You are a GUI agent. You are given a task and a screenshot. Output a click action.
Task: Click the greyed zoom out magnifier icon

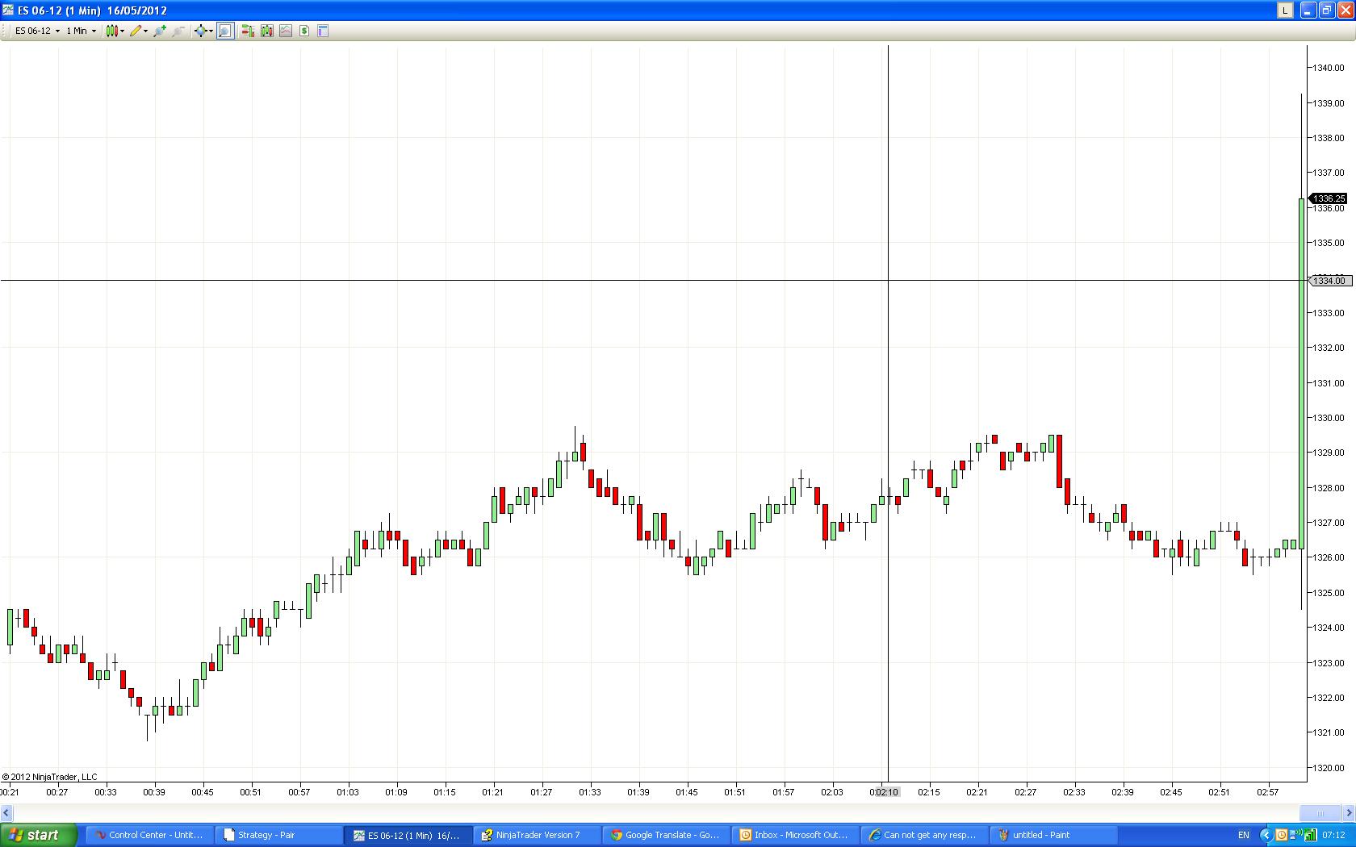click(178, 31)
